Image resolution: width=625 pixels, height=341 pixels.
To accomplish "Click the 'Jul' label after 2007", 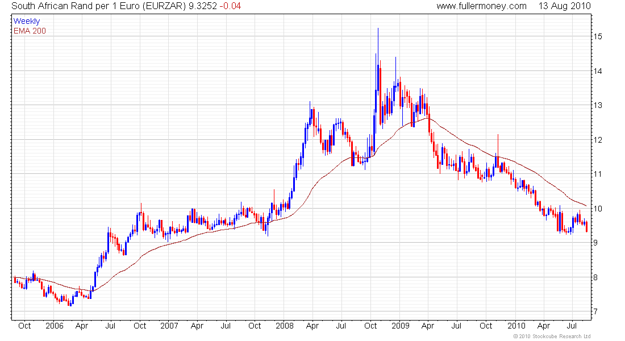I will tap(226, 326).
